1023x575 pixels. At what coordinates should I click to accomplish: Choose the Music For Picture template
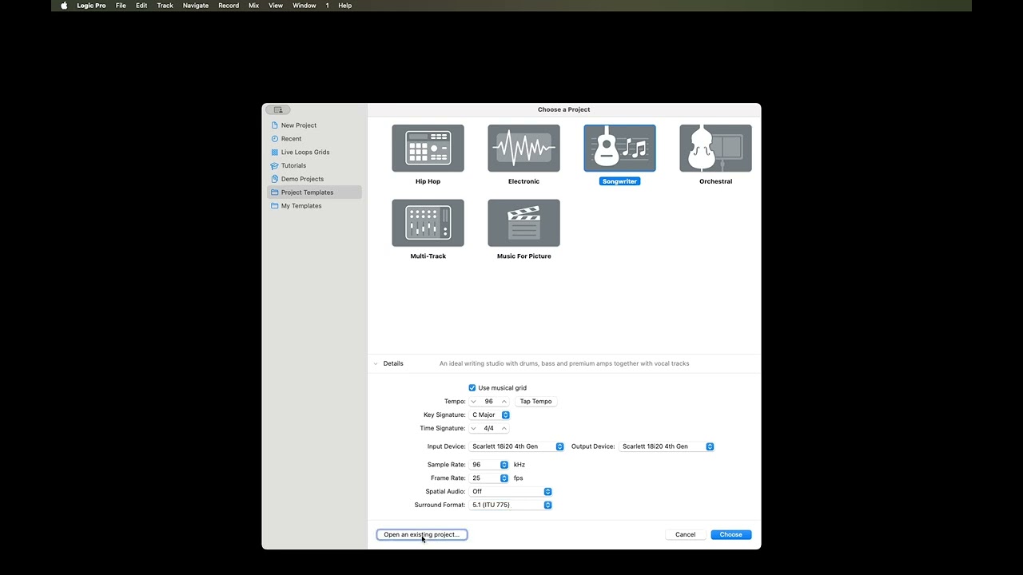point(523,223)
